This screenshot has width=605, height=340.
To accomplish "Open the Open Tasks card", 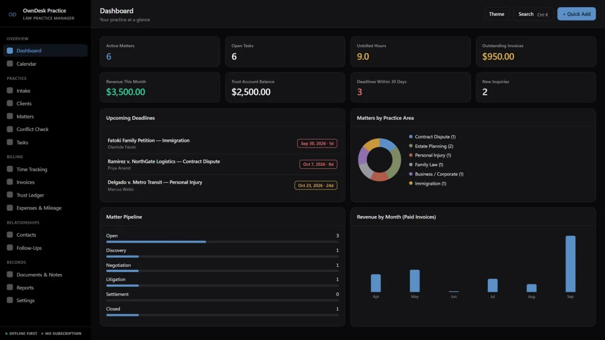I will click(285, 52).
